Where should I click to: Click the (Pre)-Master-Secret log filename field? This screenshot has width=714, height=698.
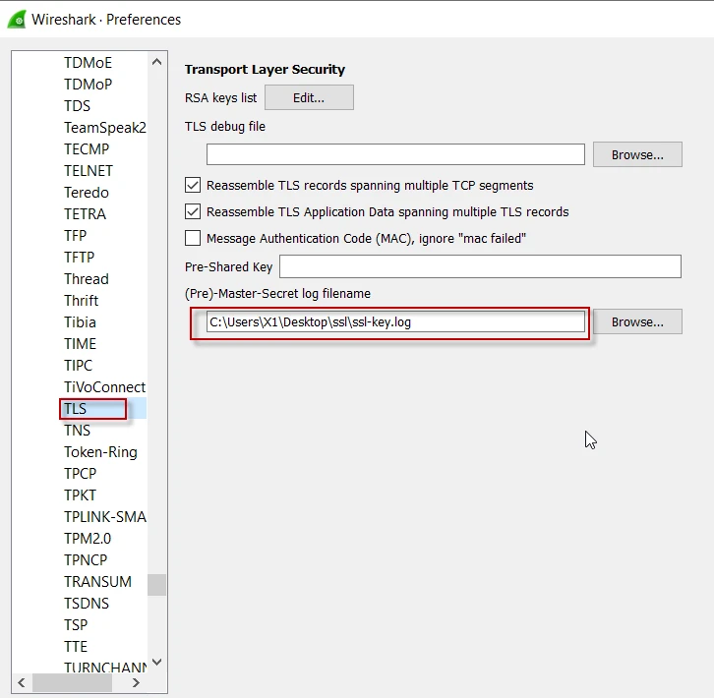tap(395, 321)
